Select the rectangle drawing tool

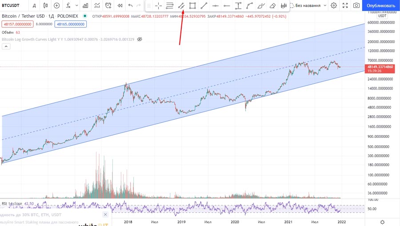pyautogui.click(x=192, y=6)
